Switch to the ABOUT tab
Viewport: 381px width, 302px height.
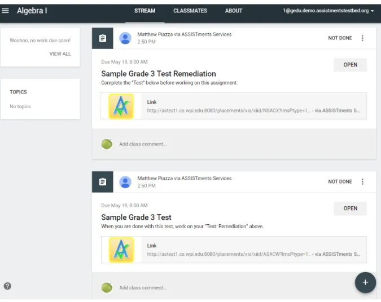point(234,11)
